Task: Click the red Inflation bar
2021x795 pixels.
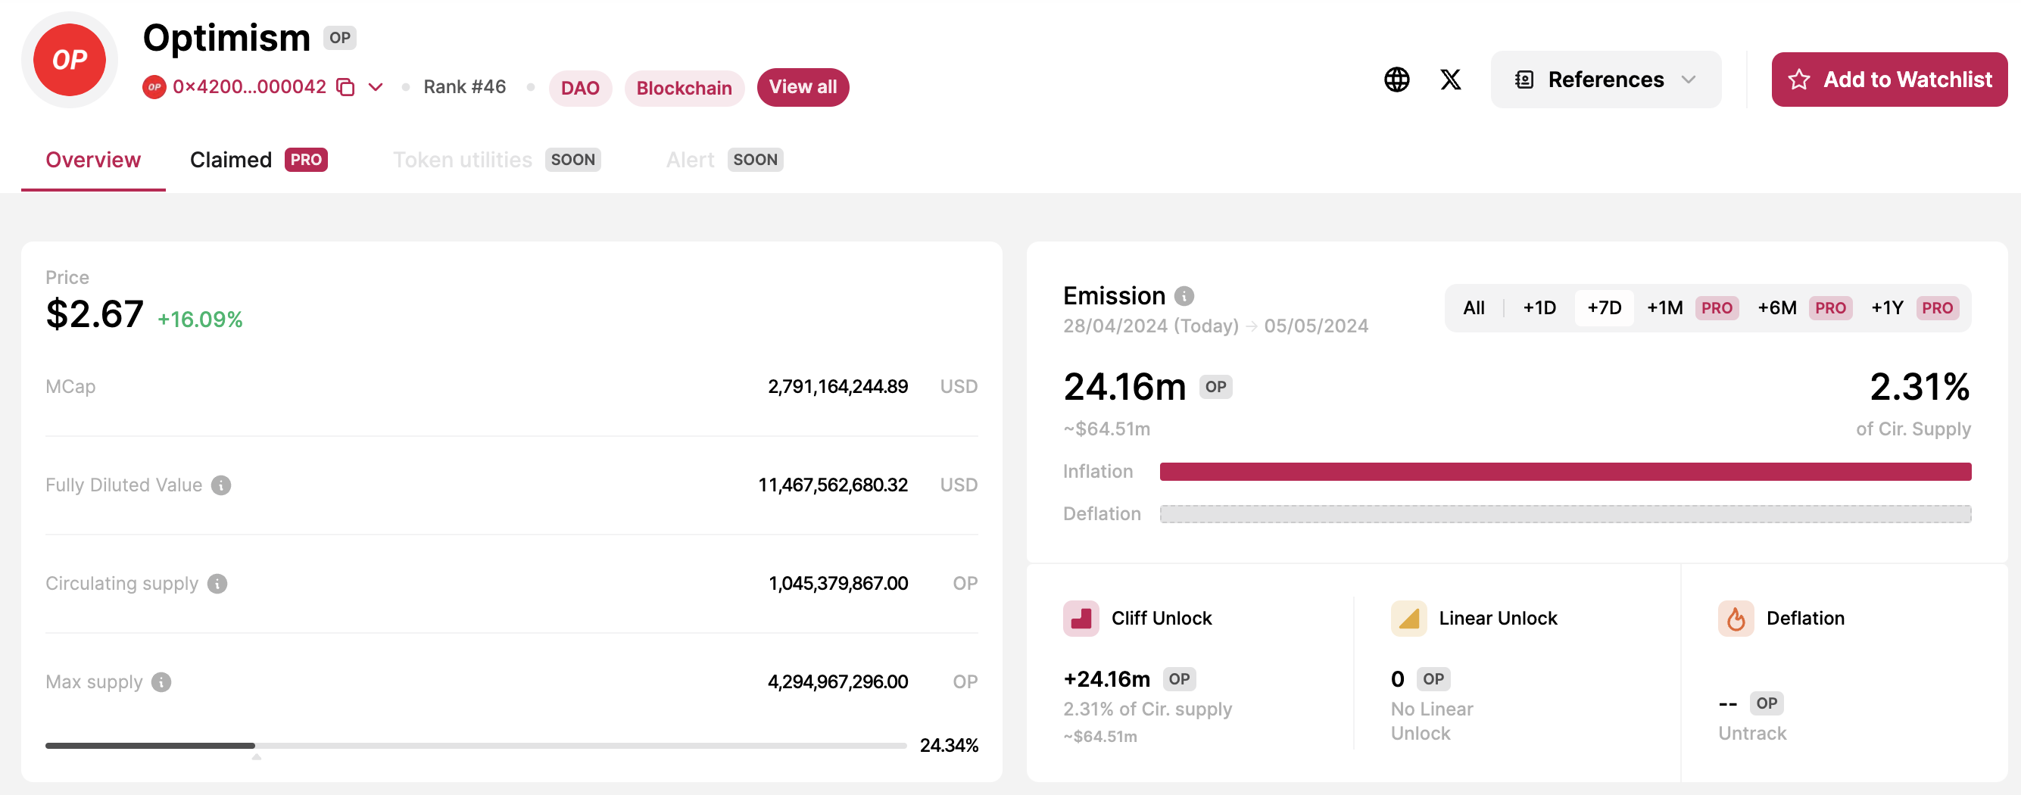Action: [x=1565, y=472]
